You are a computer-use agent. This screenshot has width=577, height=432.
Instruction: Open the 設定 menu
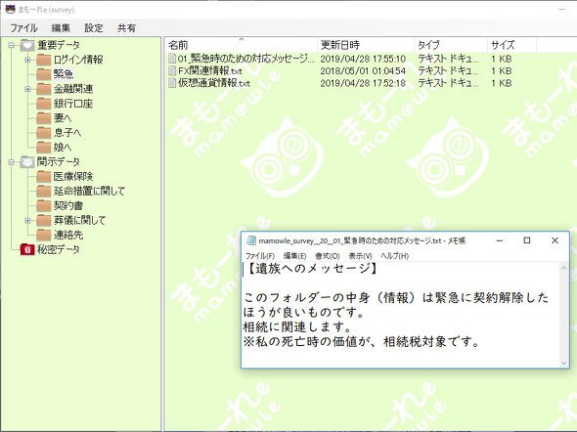coord(94,28)
